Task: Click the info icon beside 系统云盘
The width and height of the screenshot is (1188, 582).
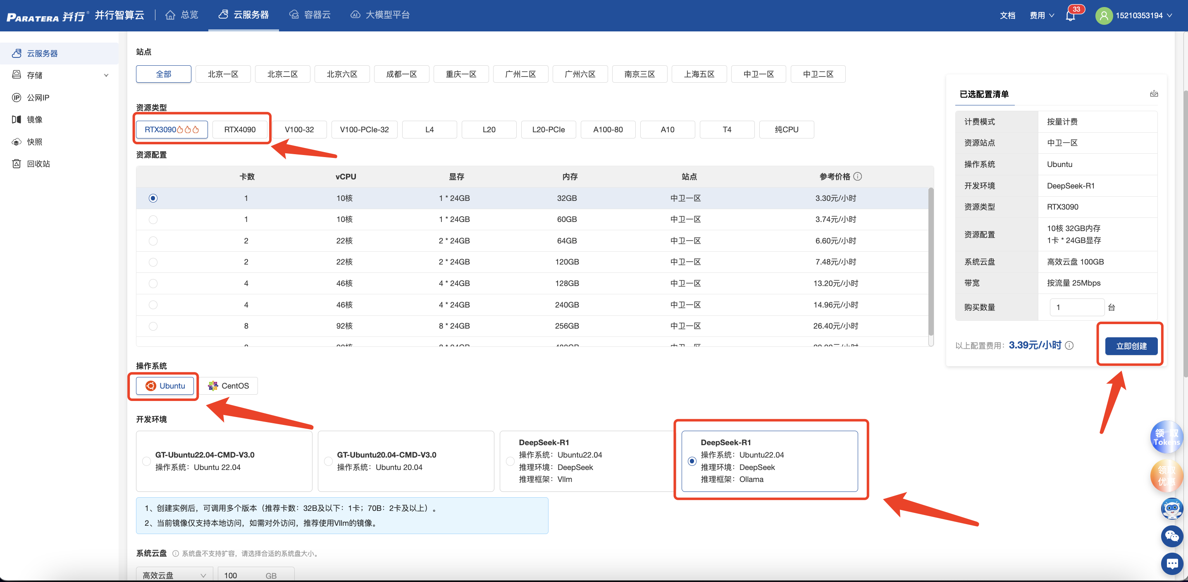Action: [175, 553]
